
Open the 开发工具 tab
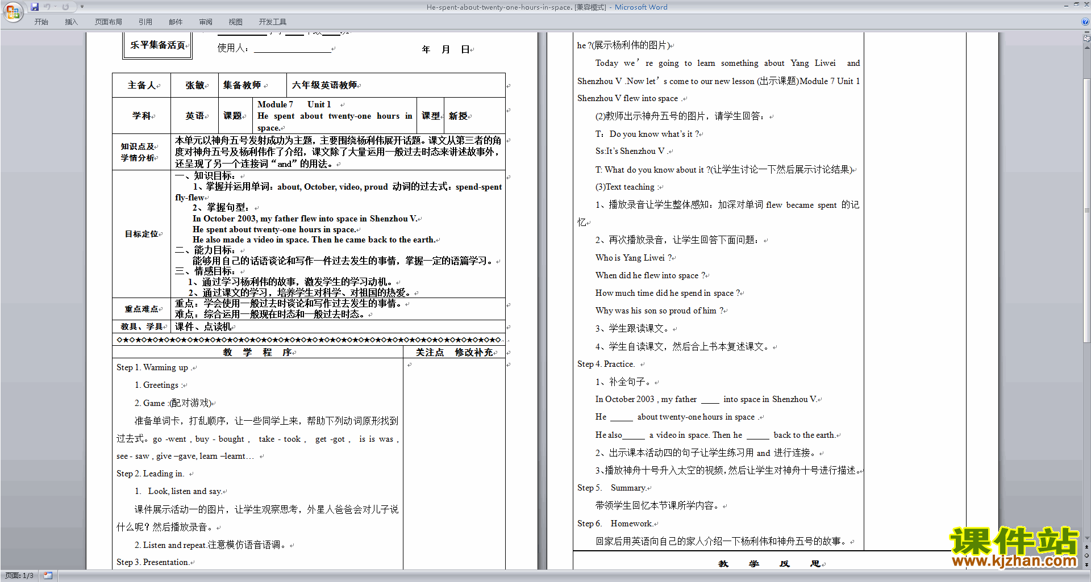click(273, 22)
